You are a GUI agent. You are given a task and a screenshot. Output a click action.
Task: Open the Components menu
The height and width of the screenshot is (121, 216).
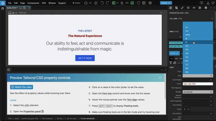[x=33, y=3]
